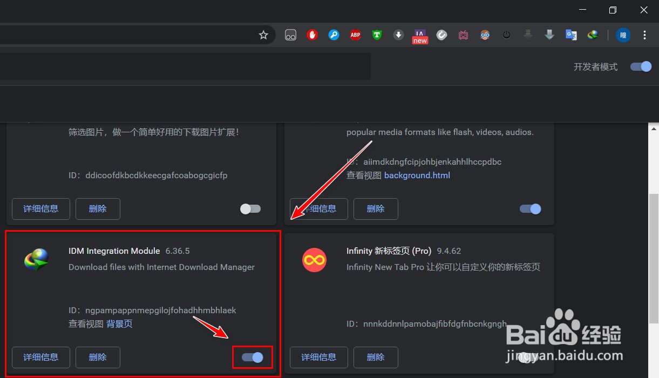
Task: Select the ID ngpampappnmepgilojfohadhhmbhlaek
Action: pyautogui.click(x=161, y=310)
